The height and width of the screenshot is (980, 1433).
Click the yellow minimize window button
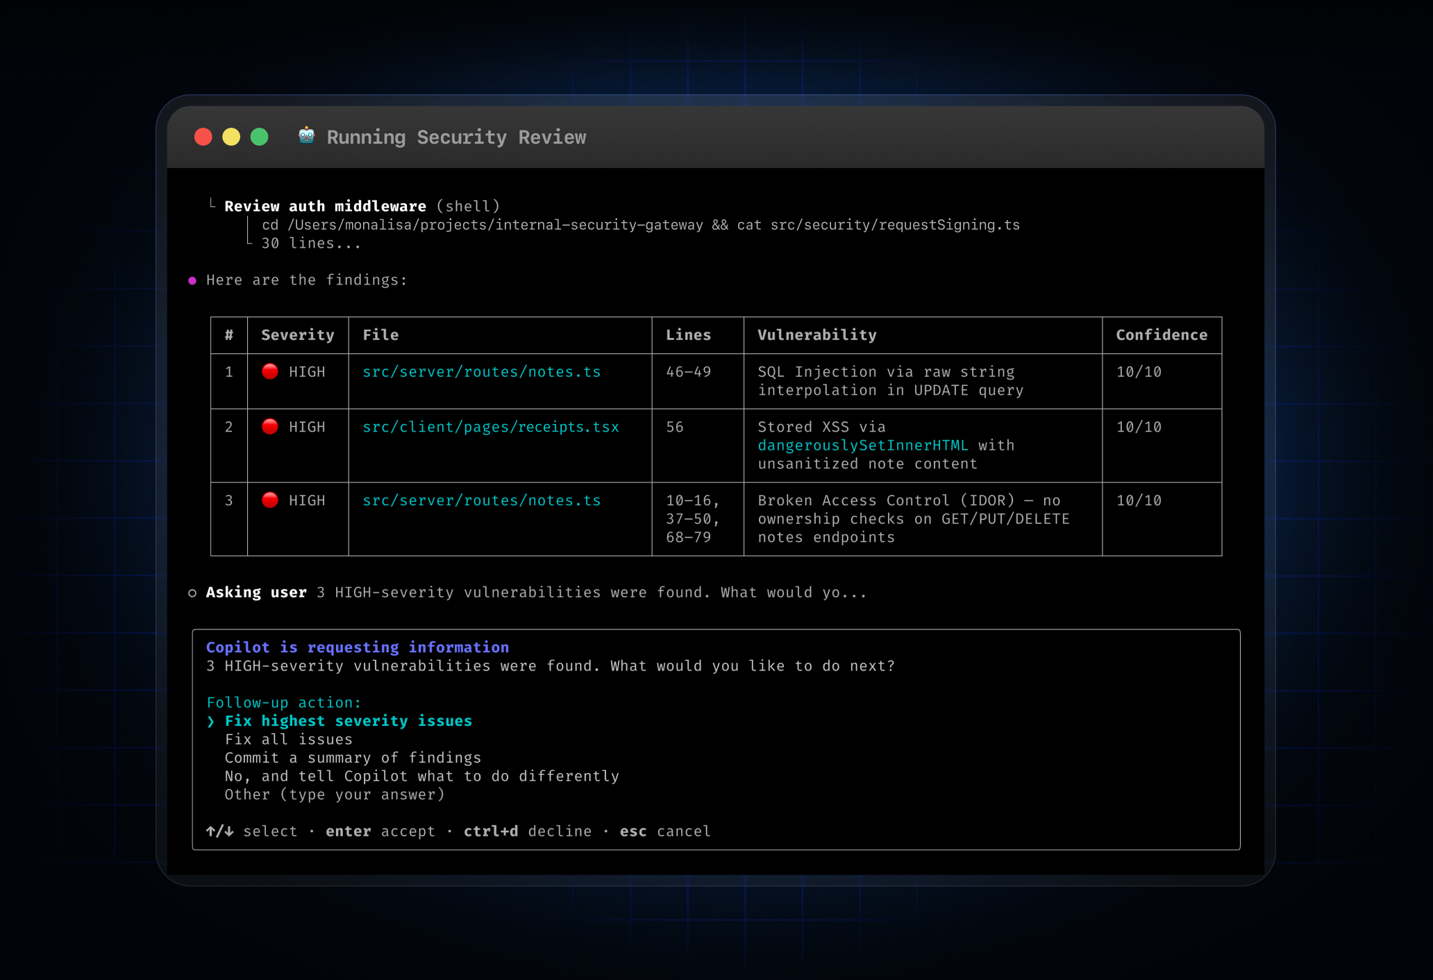(231, 137)
